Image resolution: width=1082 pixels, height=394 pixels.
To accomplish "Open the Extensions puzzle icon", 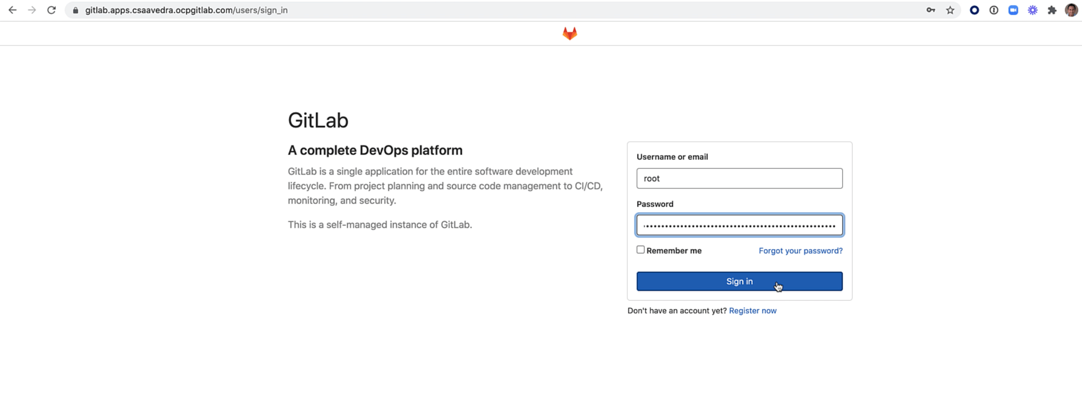I will (1052, 10).
